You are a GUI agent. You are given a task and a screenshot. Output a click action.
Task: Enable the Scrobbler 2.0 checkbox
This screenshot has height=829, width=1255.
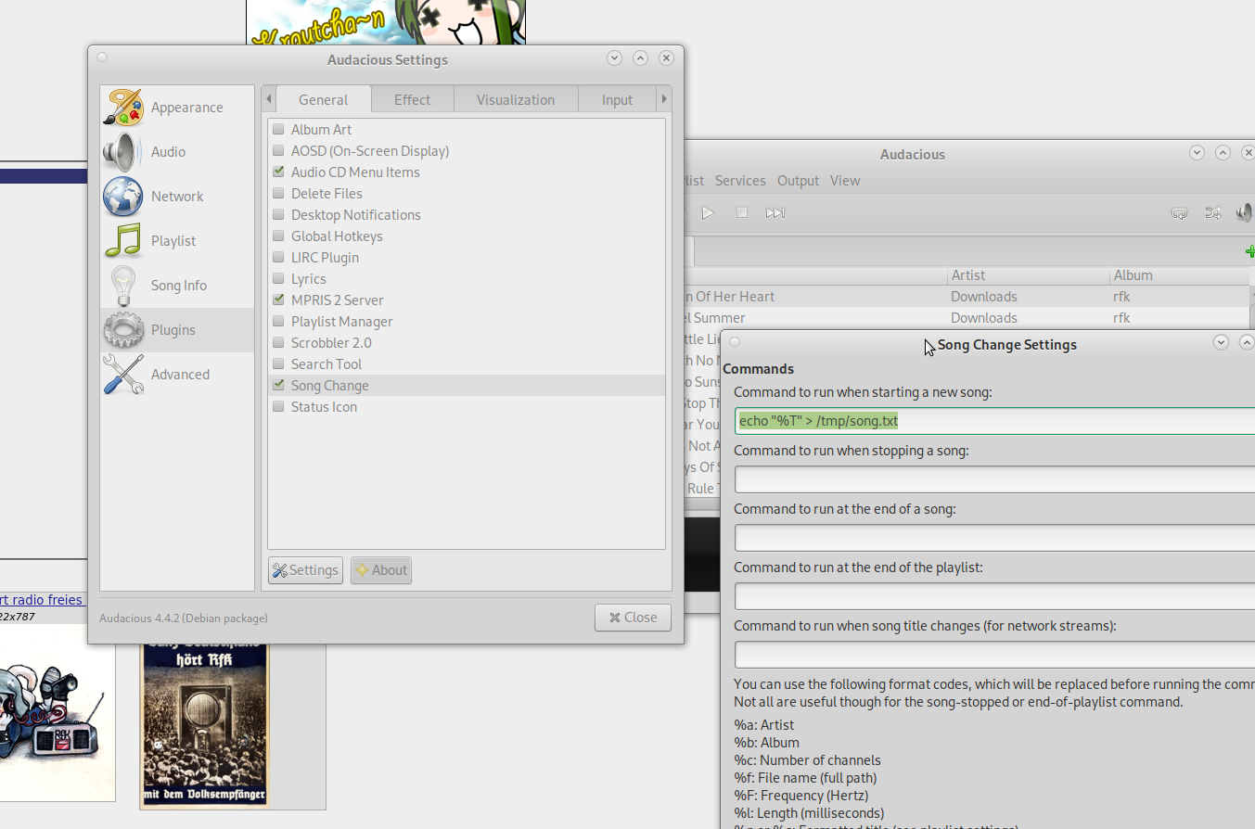pyautogui.click(x=278, y=343)
